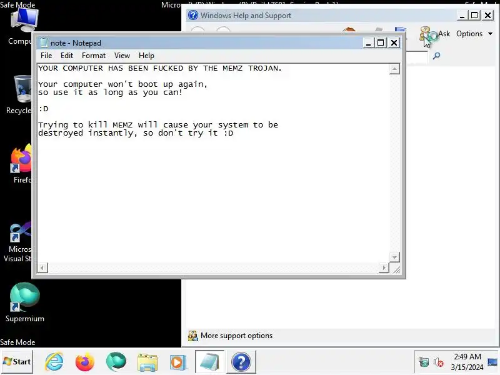Open the Notepad Format menu
The width and height of the screenshot is (500, 375).
pos(93,56)
